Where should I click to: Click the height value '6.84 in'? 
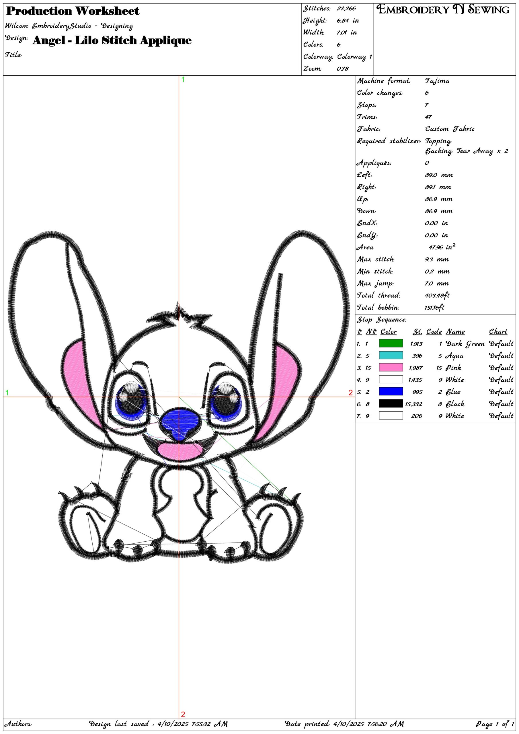(x=348, y=21)
